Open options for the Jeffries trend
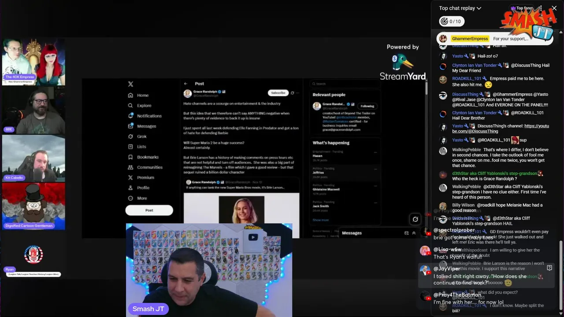Screen dimensions: 564x317 pos(375,169)
